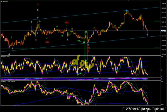Select the blue up arrow at chart's right edge

pos(147,34)
